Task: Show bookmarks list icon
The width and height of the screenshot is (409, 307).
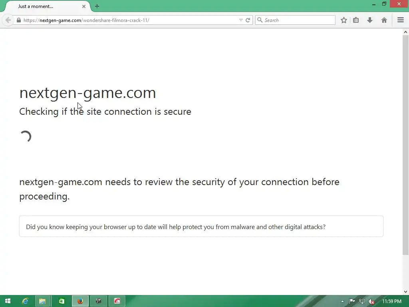Action: tap(356, 20)
